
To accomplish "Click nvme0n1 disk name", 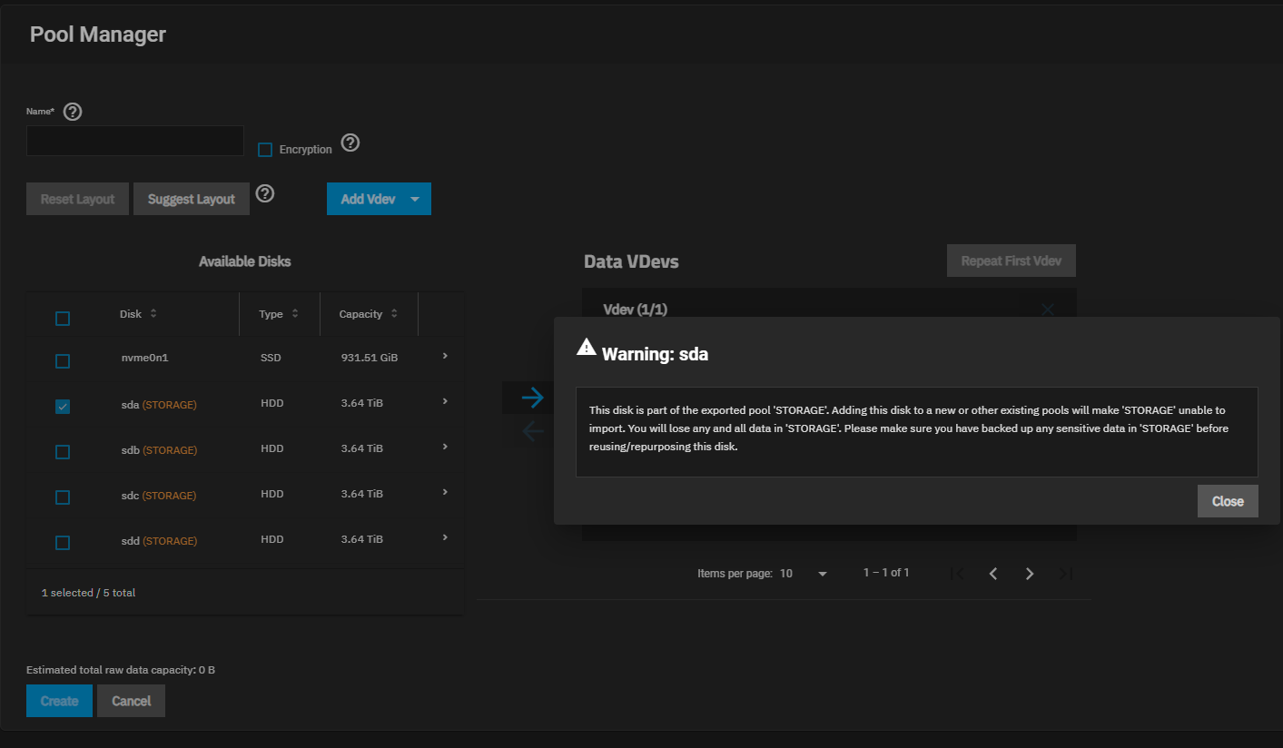I will pos(144,358).
